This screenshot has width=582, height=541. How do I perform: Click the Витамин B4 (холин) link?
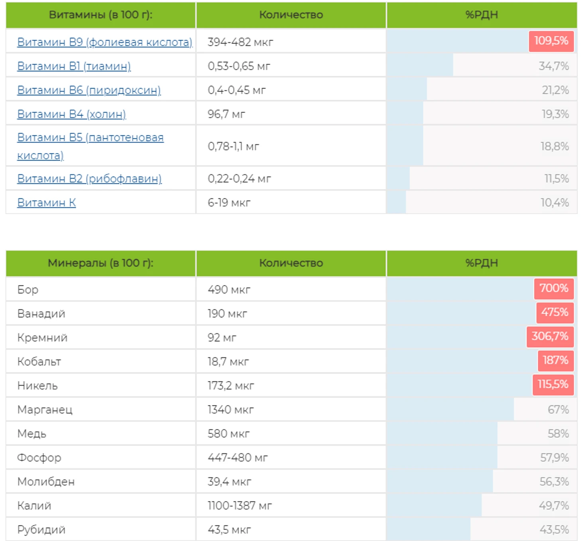(71, 114)
